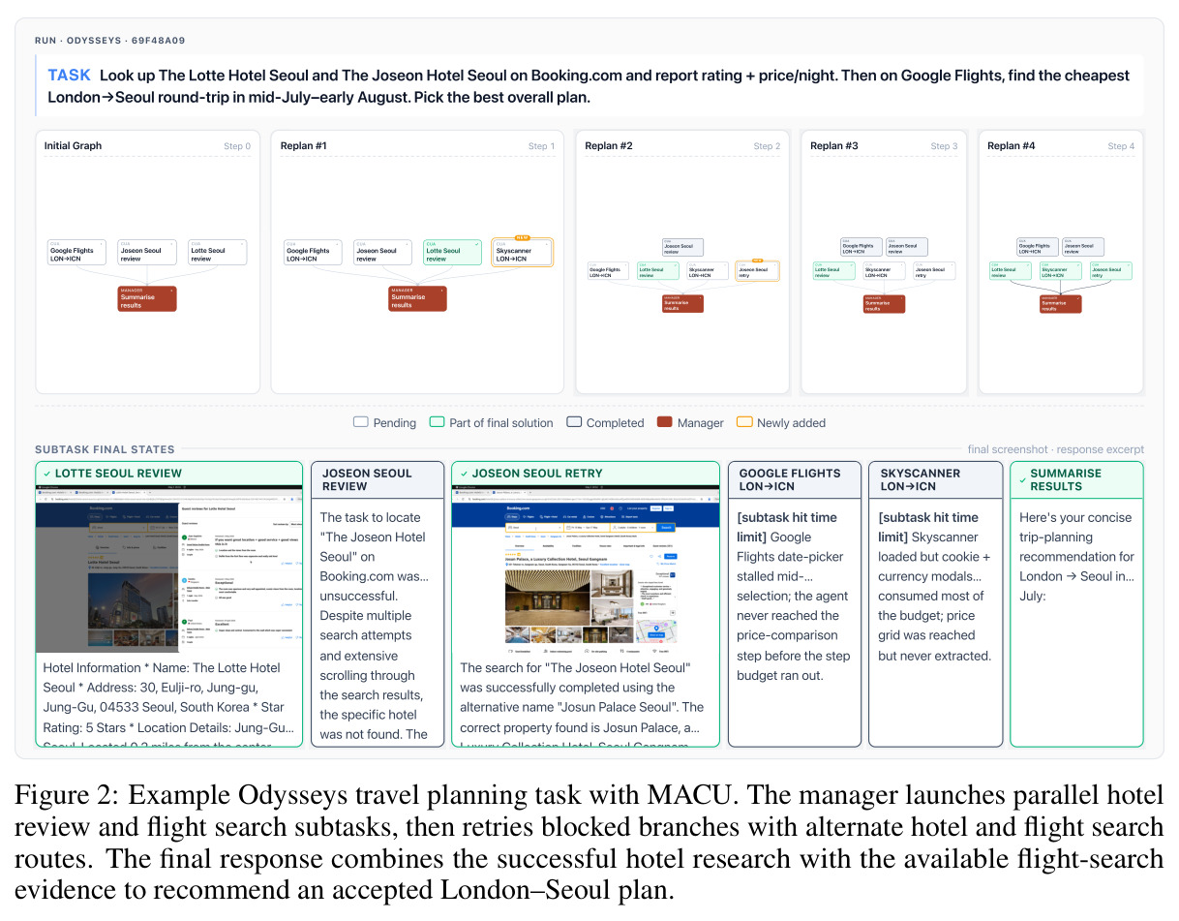Click the 'Step 0' label
Screen dimensions: 1179x921
point(237,146)
